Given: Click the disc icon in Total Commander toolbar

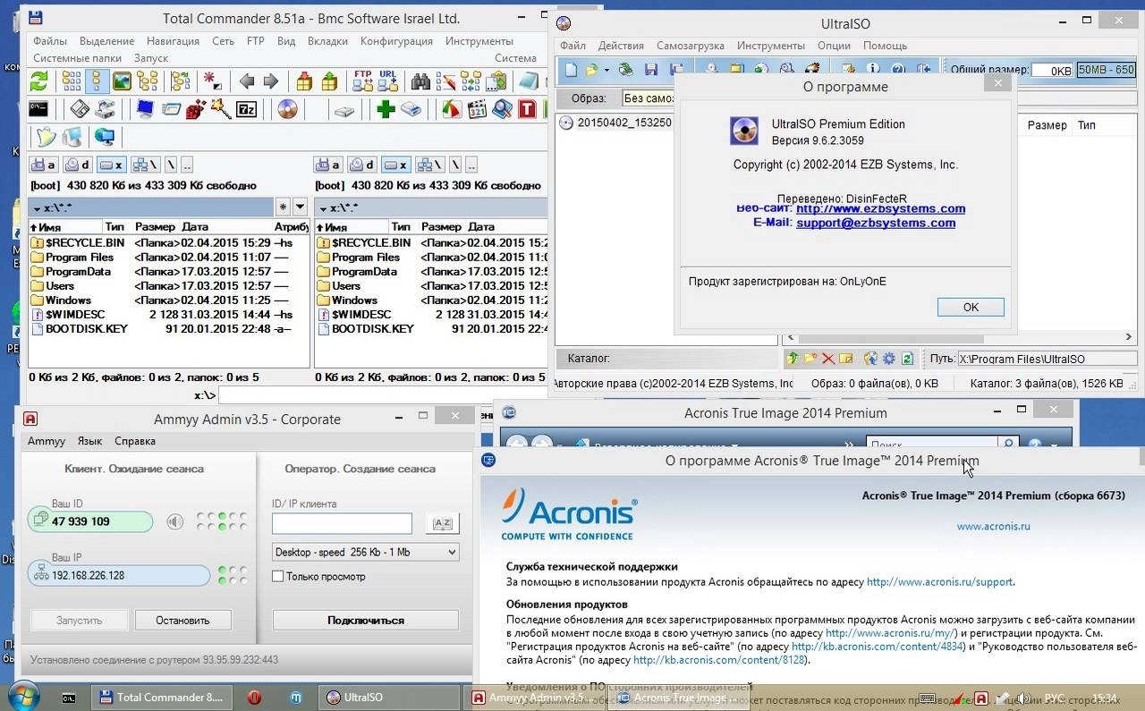Looking at the screenshot, I should point(287,110).
